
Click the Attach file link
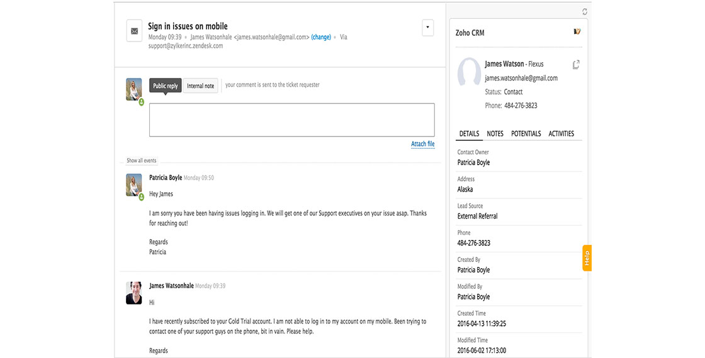[422, 144]
